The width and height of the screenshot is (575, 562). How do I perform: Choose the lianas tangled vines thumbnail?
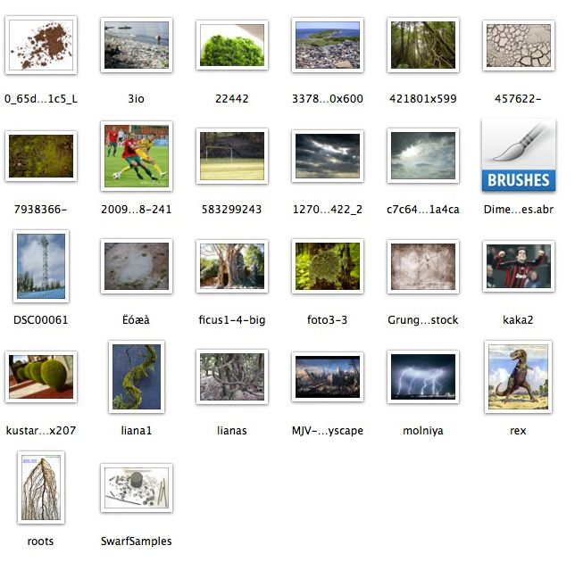(x=232, y=376)
